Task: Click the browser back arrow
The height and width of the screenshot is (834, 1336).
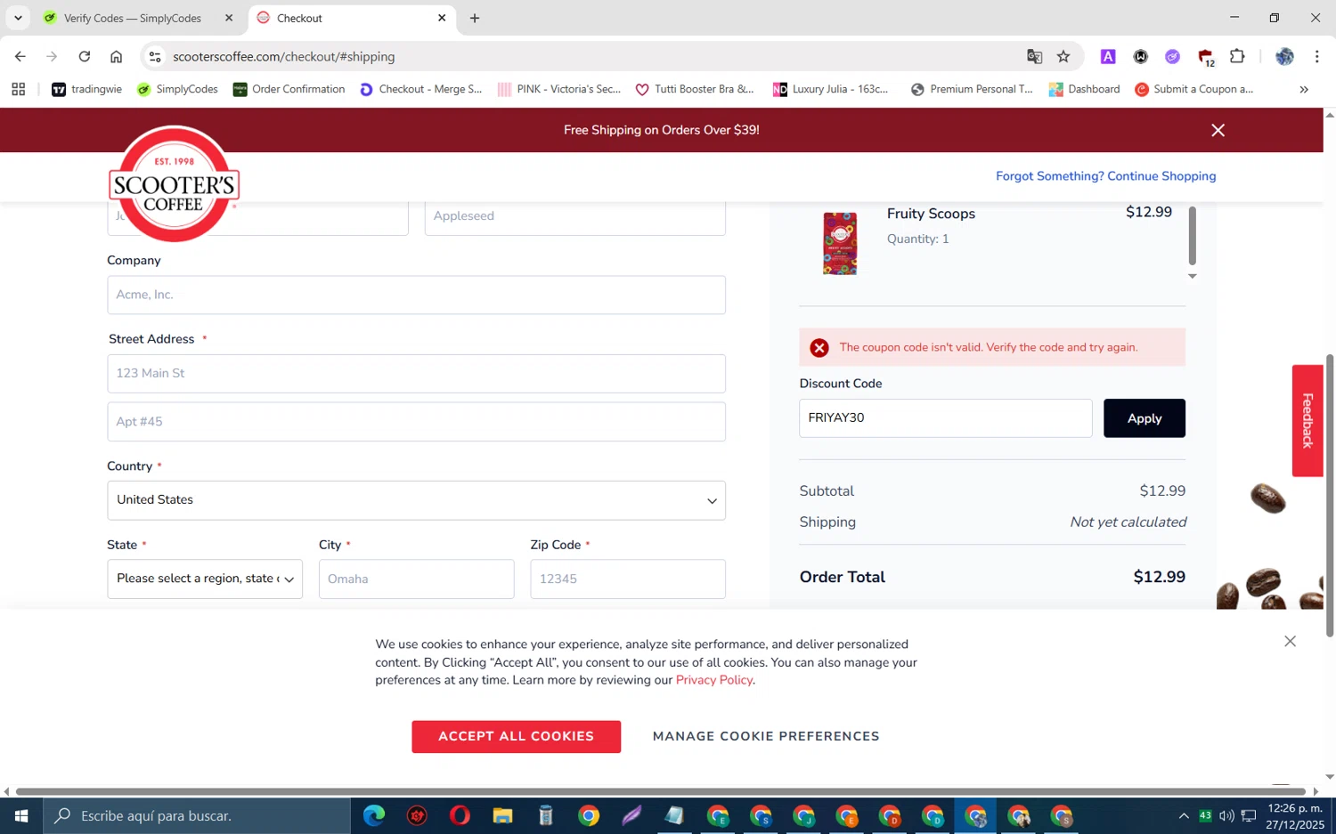Action: pos(20,56)
